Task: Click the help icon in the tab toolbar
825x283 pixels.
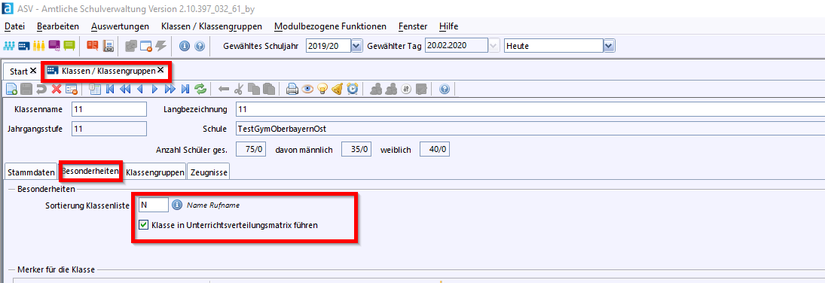Action: point(444,90)
